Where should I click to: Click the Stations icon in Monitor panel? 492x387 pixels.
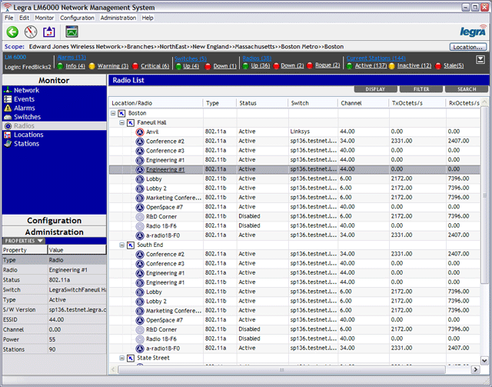click(x=8, y=144)
